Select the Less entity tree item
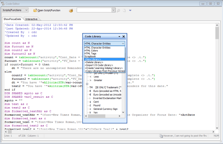 (x=96, y=77)
